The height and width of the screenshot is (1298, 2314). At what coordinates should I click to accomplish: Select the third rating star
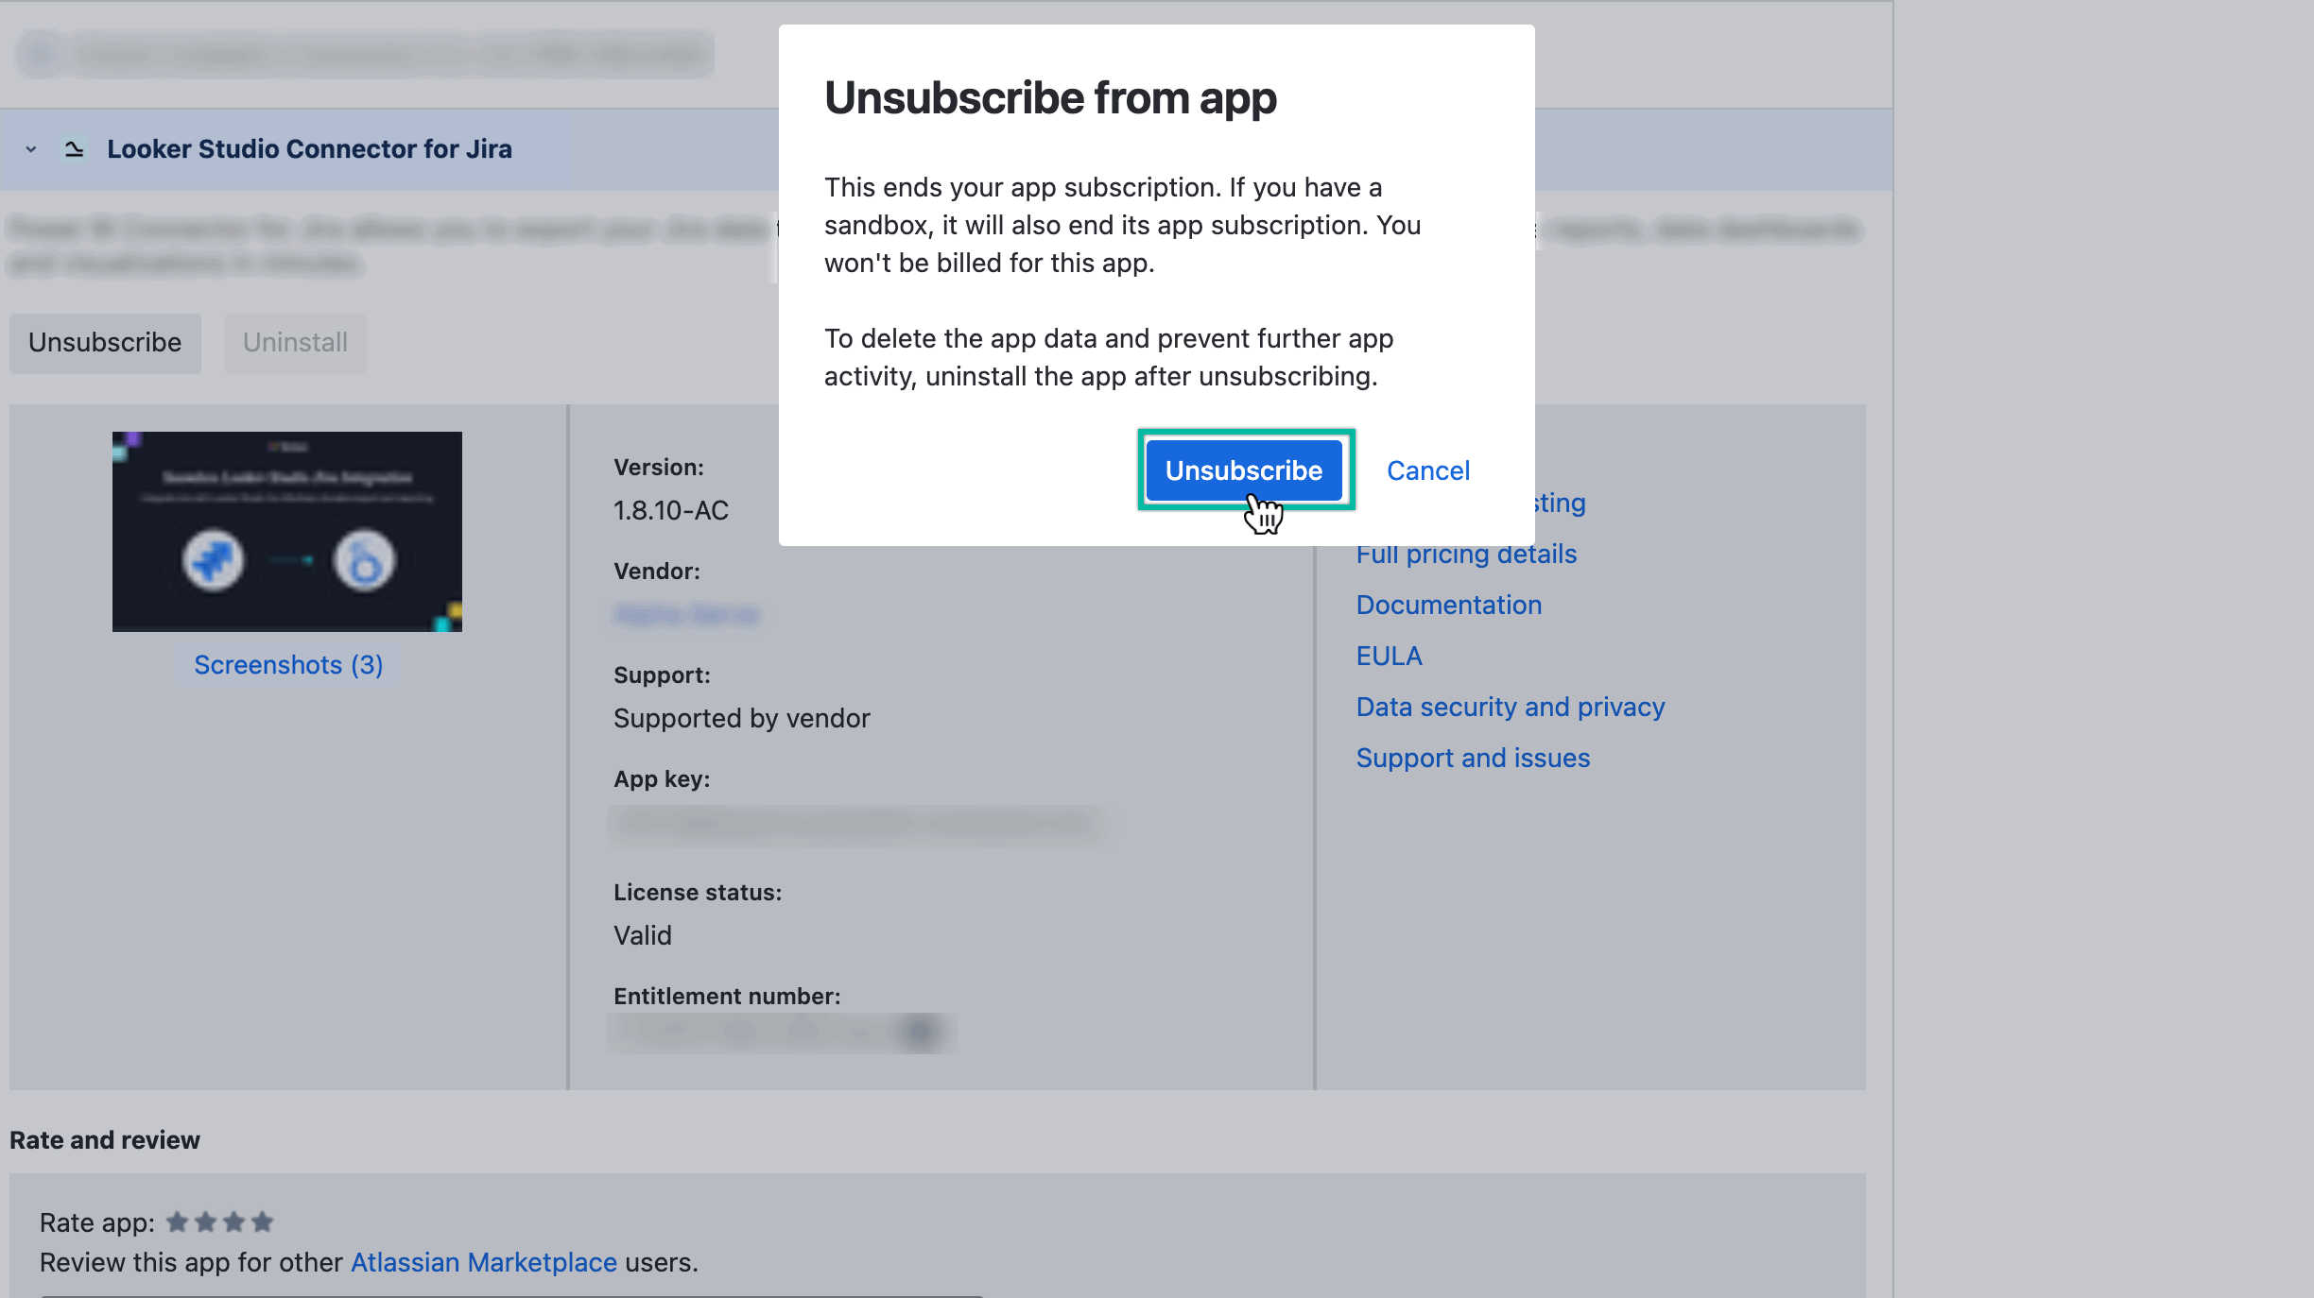233,1221
